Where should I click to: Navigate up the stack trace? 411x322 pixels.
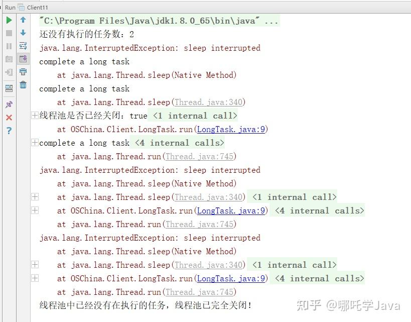coord(23,20)
